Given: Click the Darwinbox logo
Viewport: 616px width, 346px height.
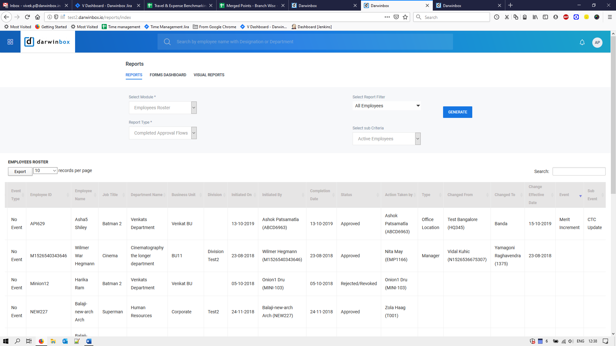Looking at the screenshot, I should click(47, 42).
